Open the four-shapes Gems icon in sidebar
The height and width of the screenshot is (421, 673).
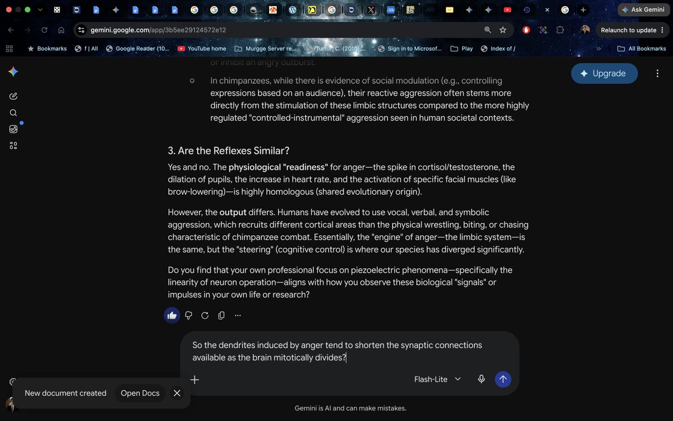(x=13, y=146)
